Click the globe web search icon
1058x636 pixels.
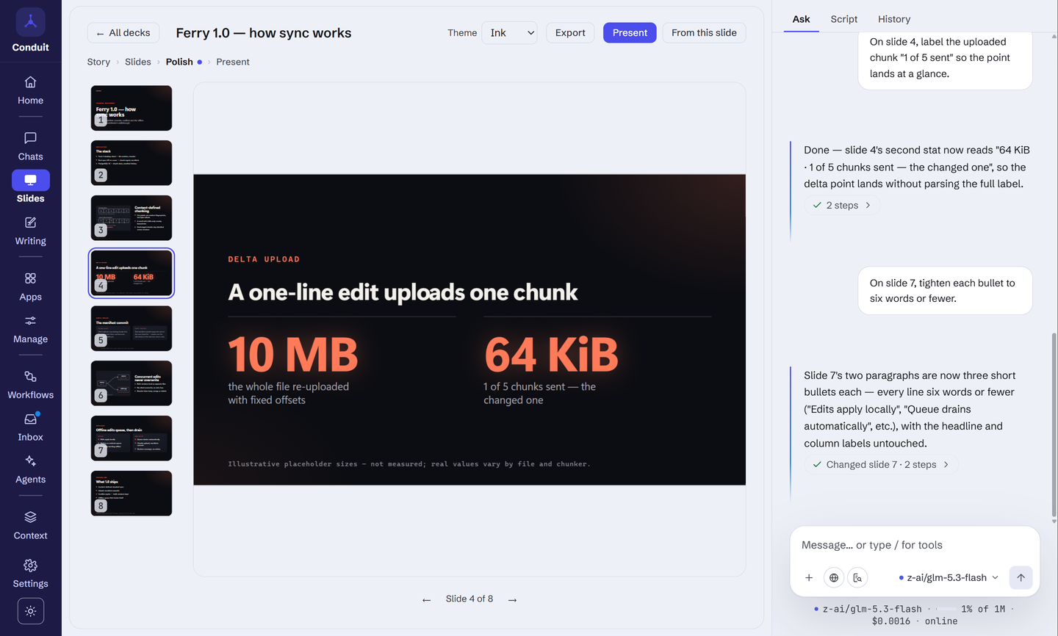[834, 577]
